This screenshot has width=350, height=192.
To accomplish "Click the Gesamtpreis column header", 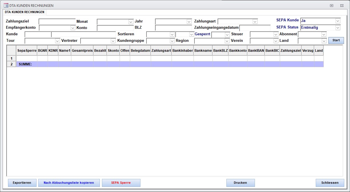I will coord(82,50).
